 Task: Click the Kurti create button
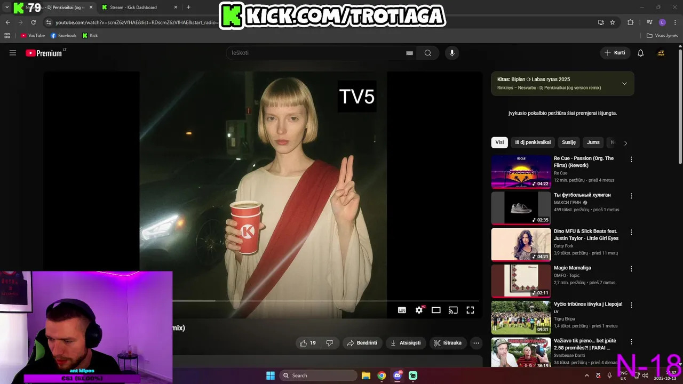pyautogui.click(x=615, y=53)
